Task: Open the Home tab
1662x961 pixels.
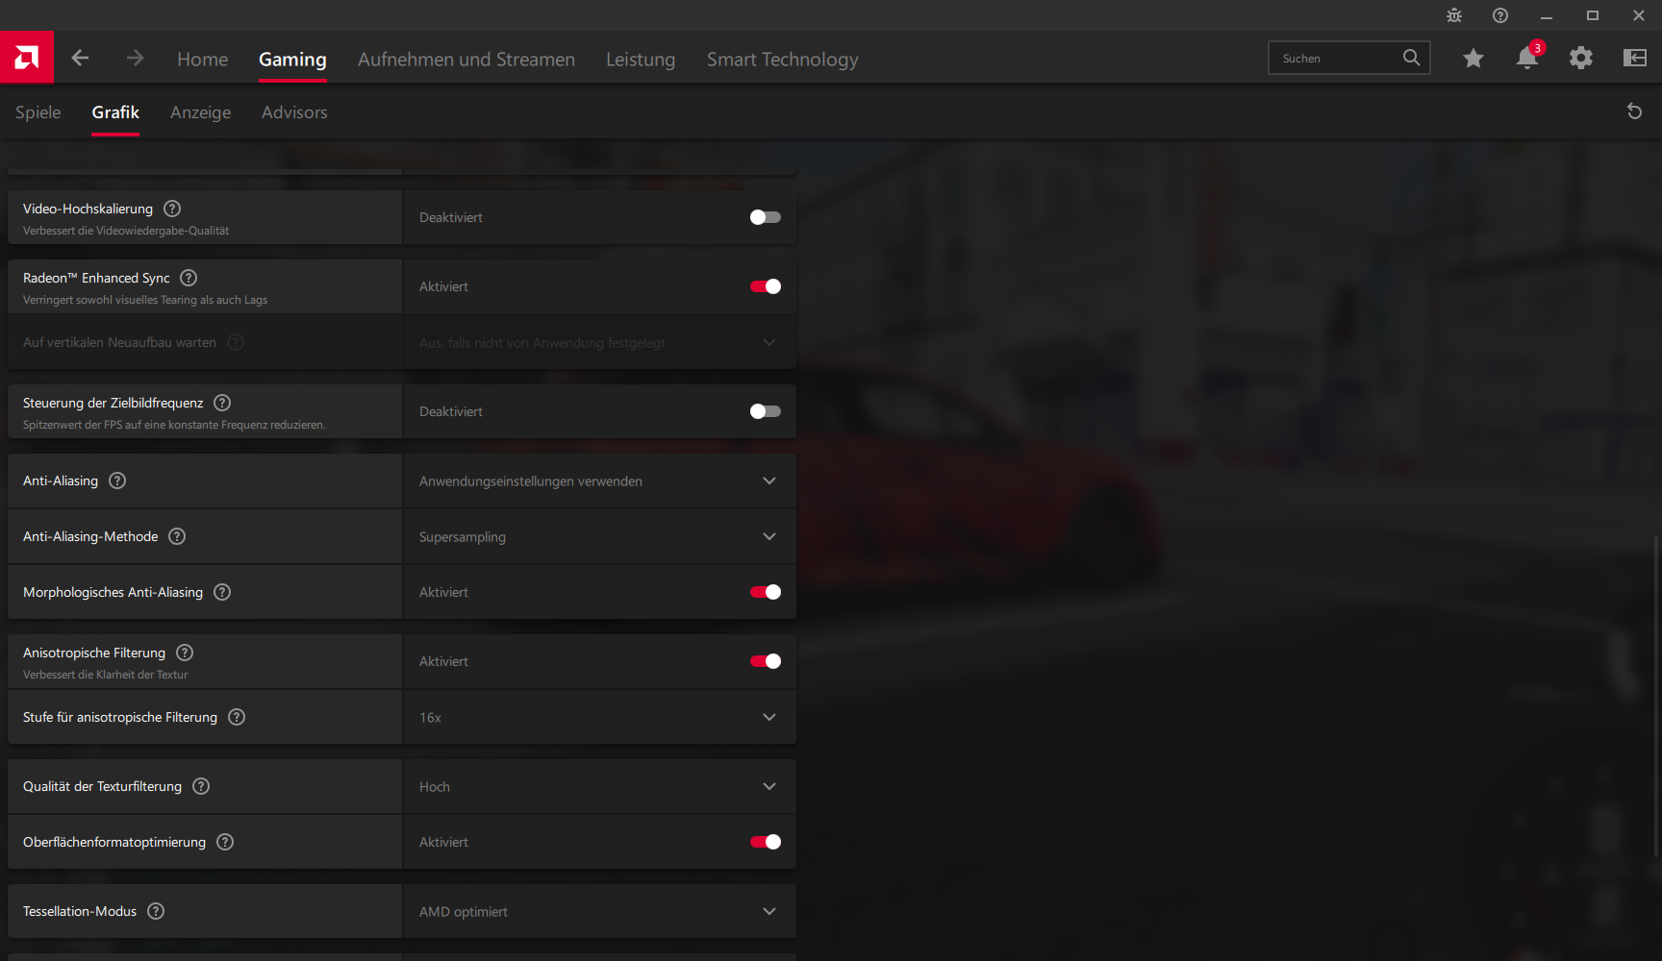Action: point(203,60)
